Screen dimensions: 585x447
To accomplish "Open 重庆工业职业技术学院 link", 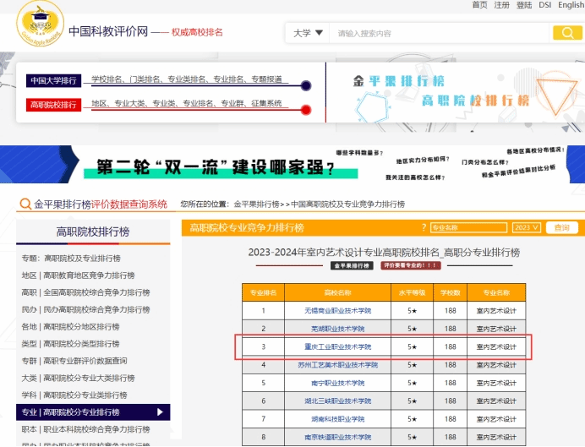I will (x=337, y=346).
